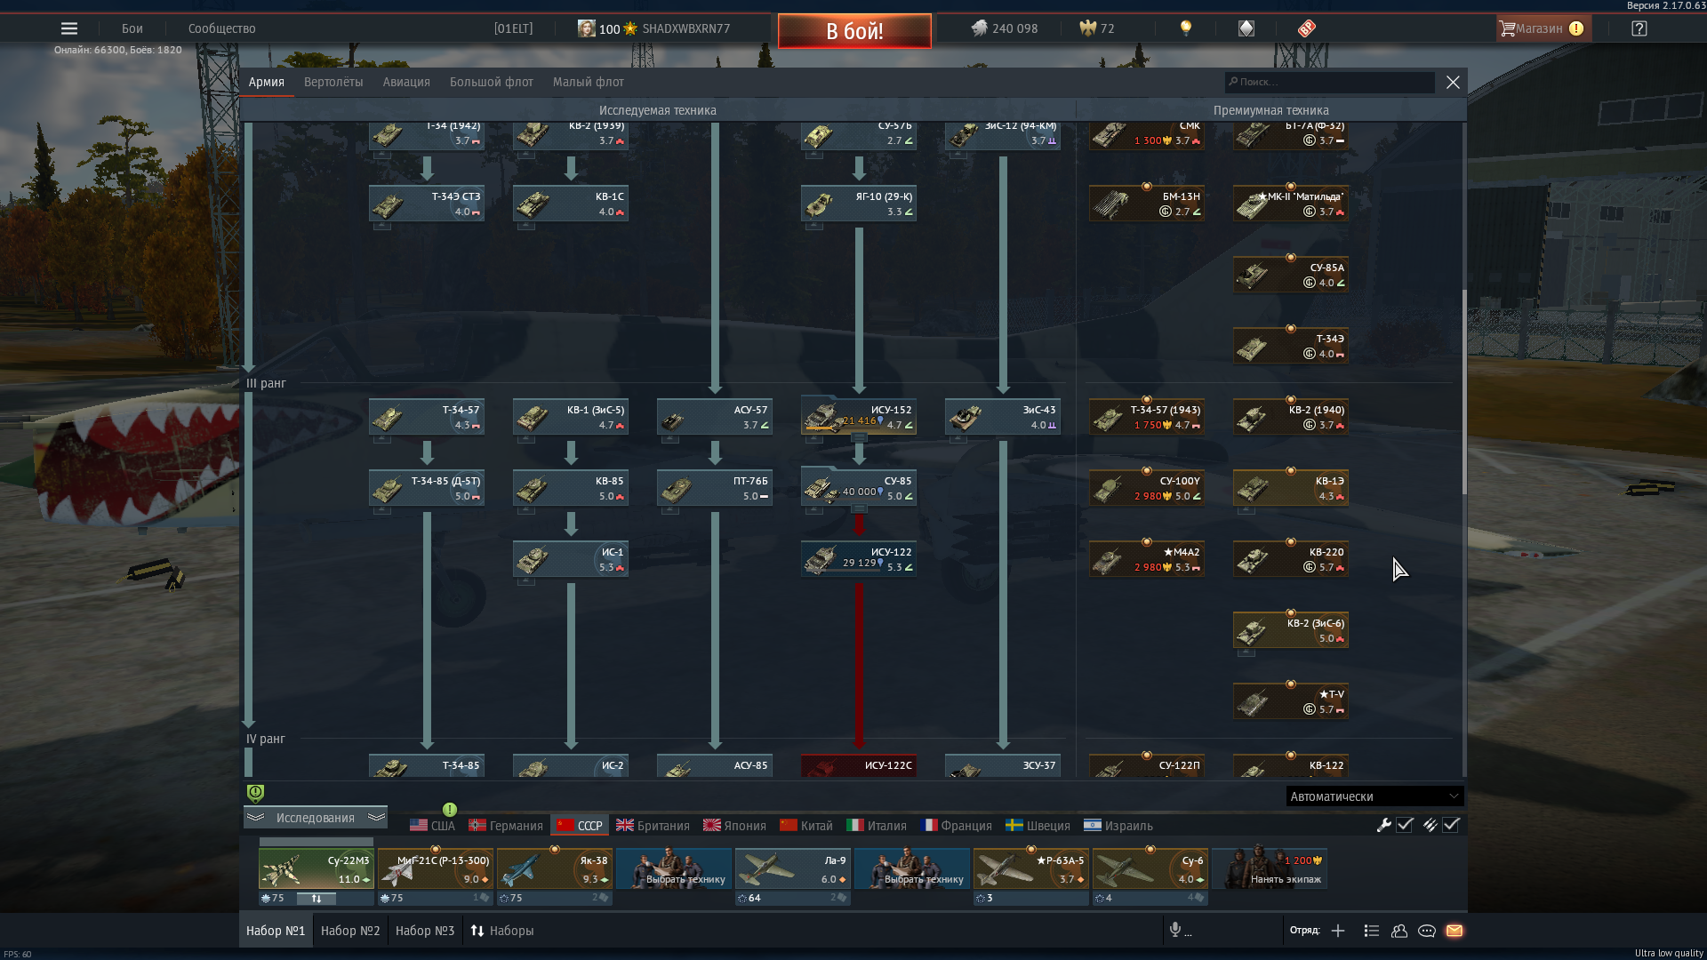Click the light bulb research points icon
The height and width of the screenshot is (960, 1707).
tap(1185, 28)
